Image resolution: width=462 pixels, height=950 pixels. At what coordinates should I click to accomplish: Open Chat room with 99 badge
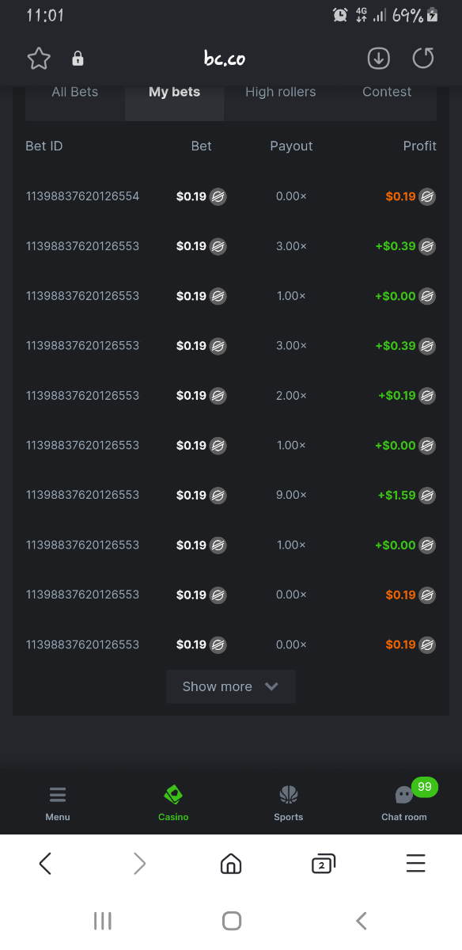click(404, 803)
